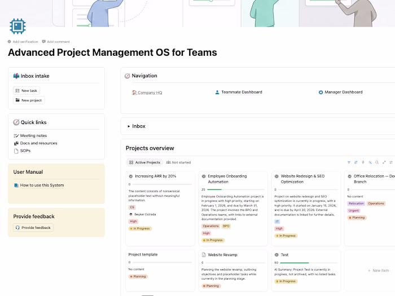
Task: Click the Increasing ARR progress bar
Action: point(163,184)
